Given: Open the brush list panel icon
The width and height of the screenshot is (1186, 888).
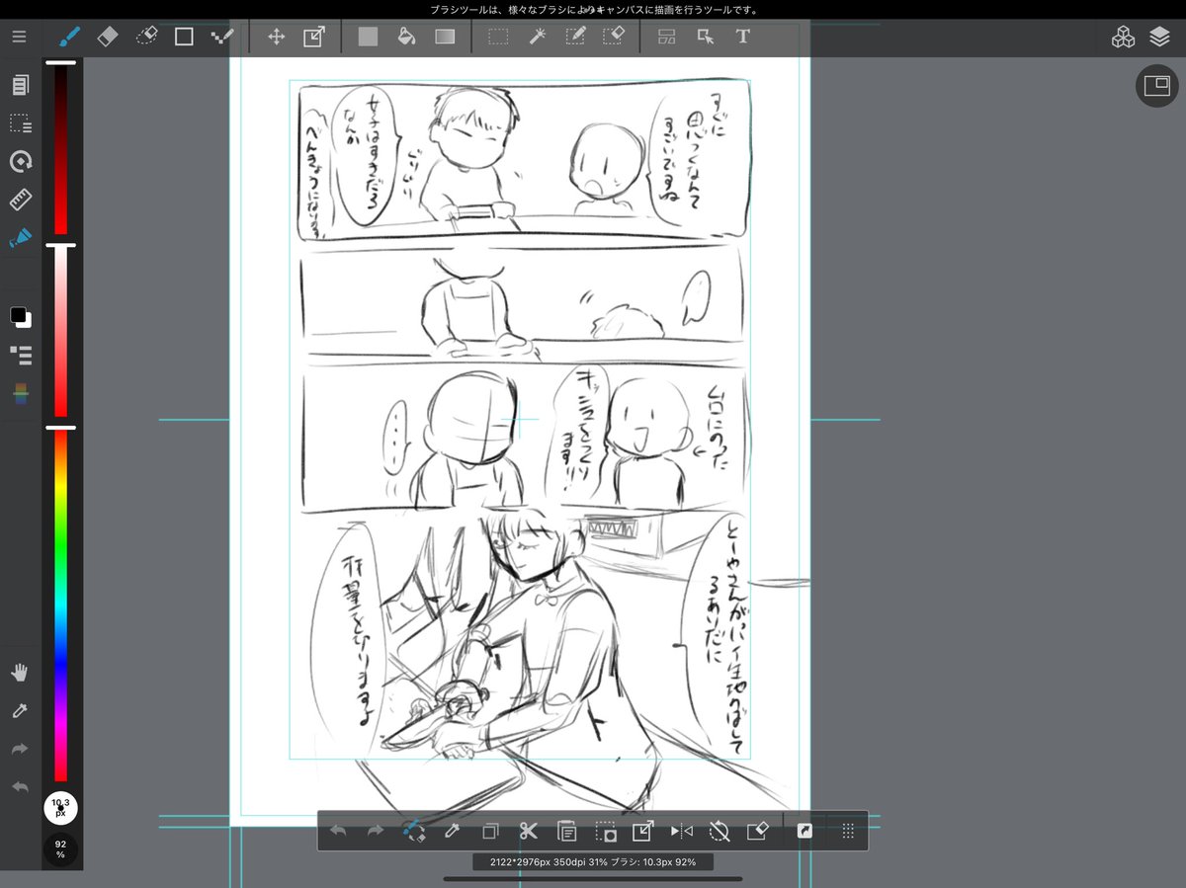Looking at the screenshot, I should pos(20,355).
